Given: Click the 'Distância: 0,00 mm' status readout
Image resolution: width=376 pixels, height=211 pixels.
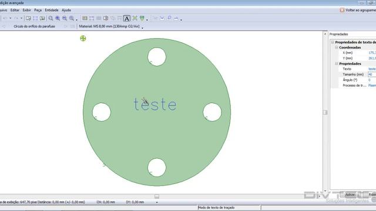Looking at the screenshot, I should [x=61, y=202].
